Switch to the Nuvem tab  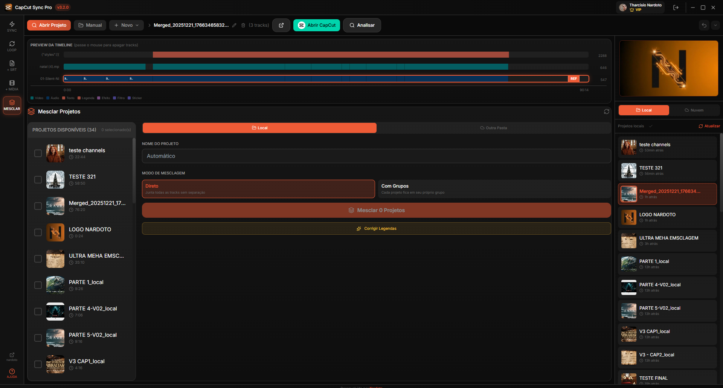(x=695, y=110)
